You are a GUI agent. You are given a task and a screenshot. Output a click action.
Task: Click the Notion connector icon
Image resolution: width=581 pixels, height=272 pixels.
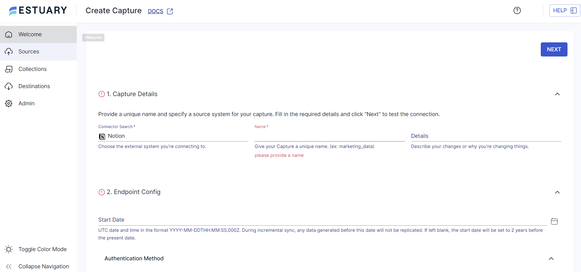pos(102,136)
